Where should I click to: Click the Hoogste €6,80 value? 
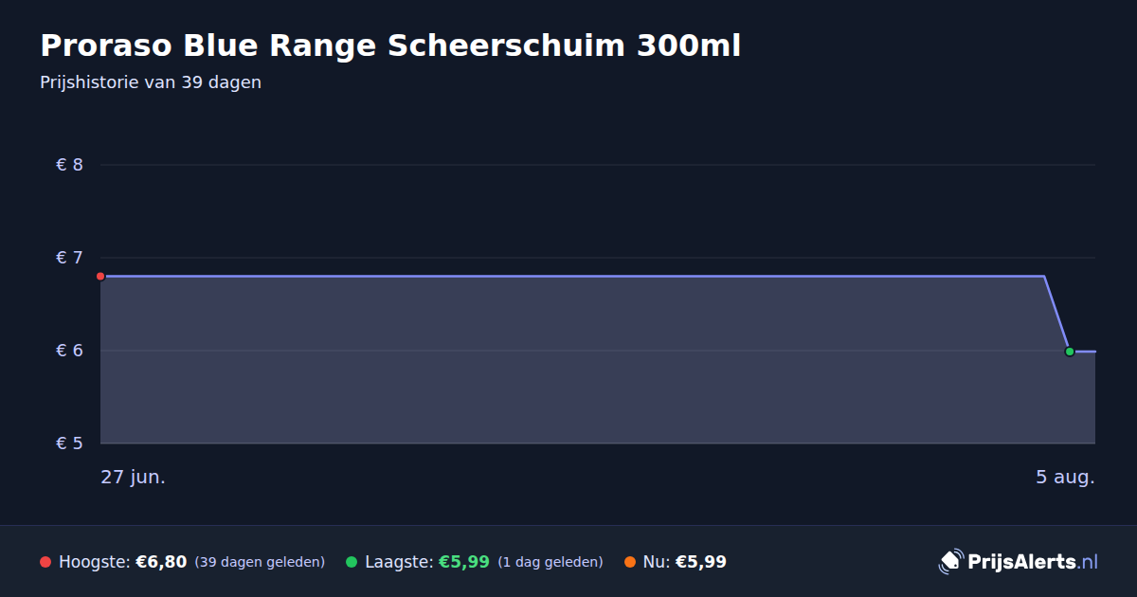[x=161, y=562]
